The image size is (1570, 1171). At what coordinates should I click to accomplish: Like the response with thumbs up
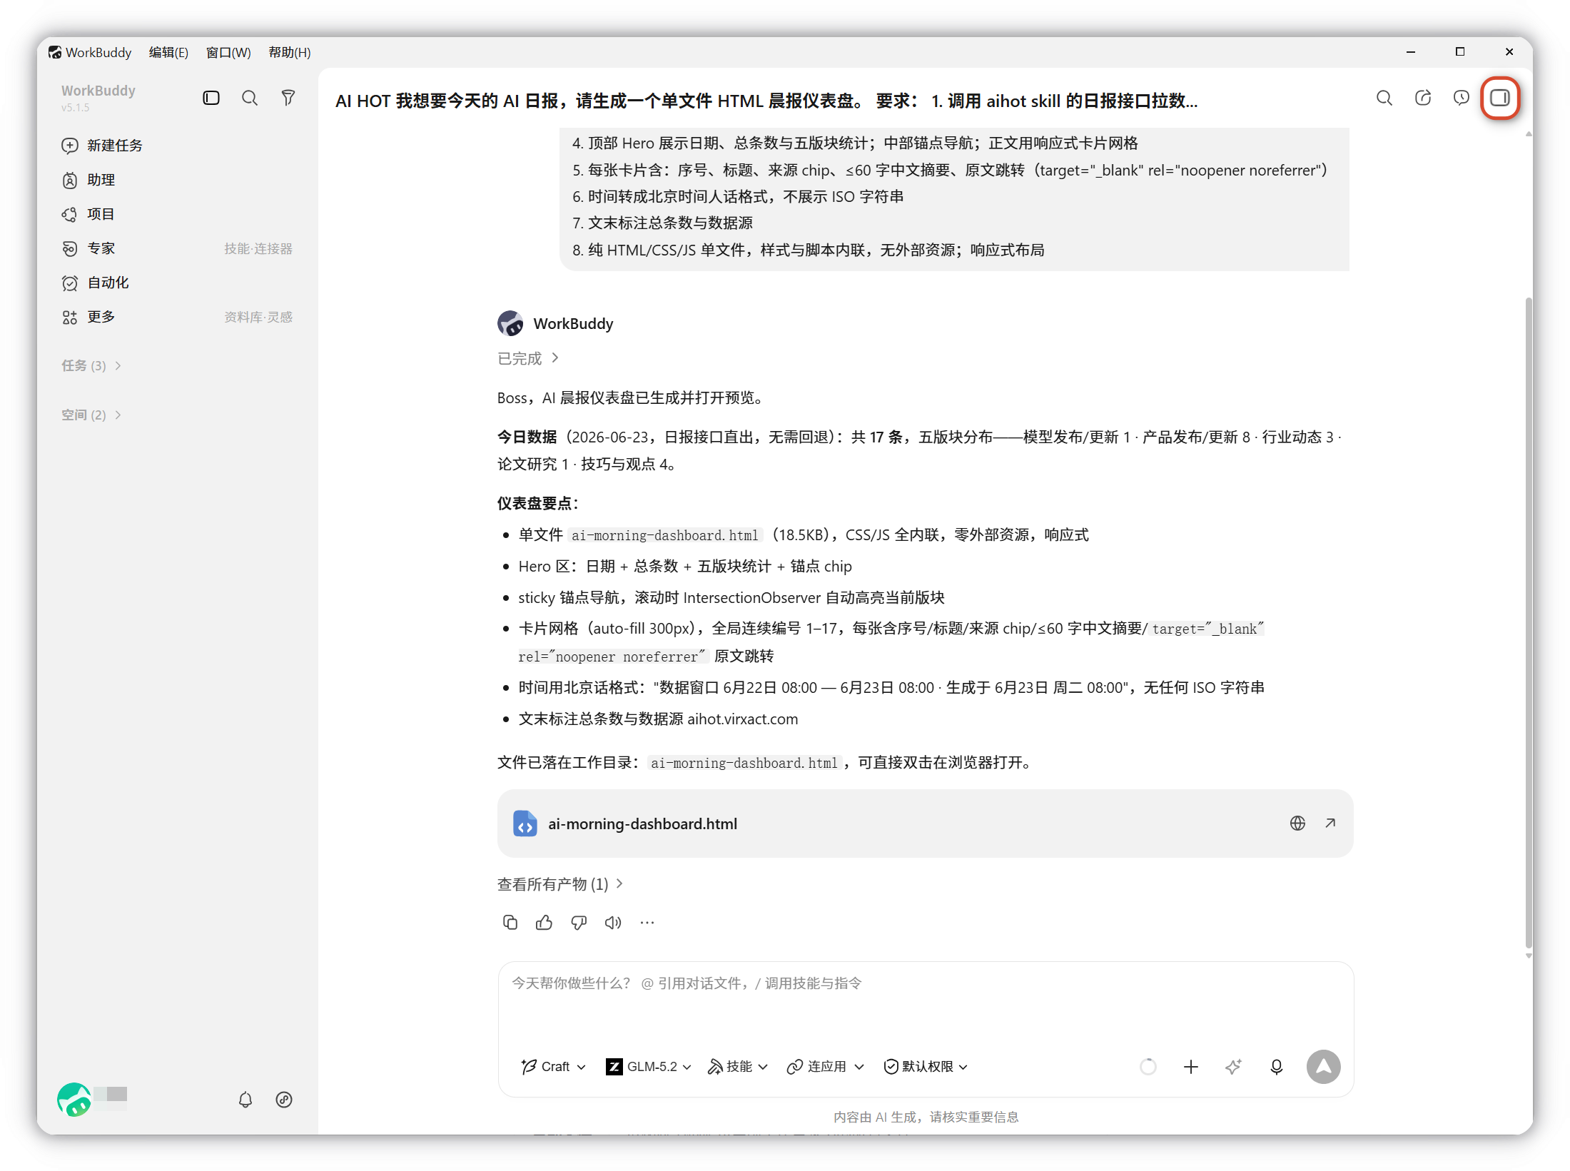[x=545, y=923]
